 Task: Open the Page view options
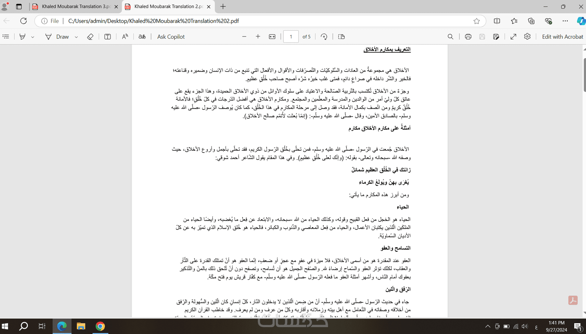point(342,36)
